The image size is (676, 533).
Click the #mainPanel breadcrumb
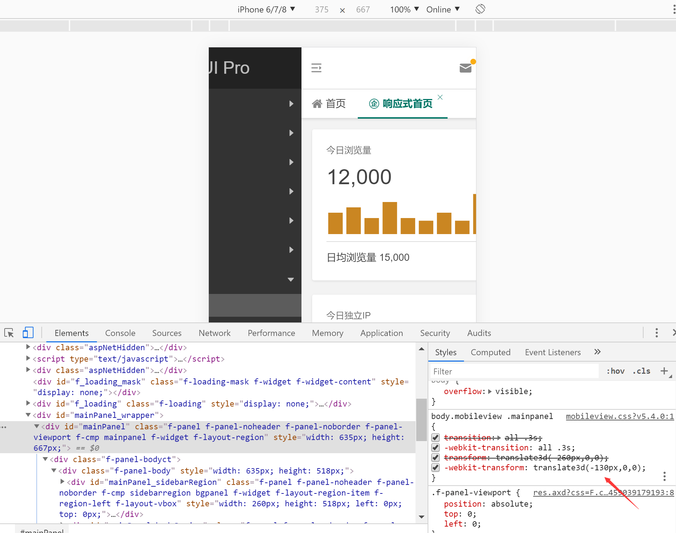tap(42, 530)
